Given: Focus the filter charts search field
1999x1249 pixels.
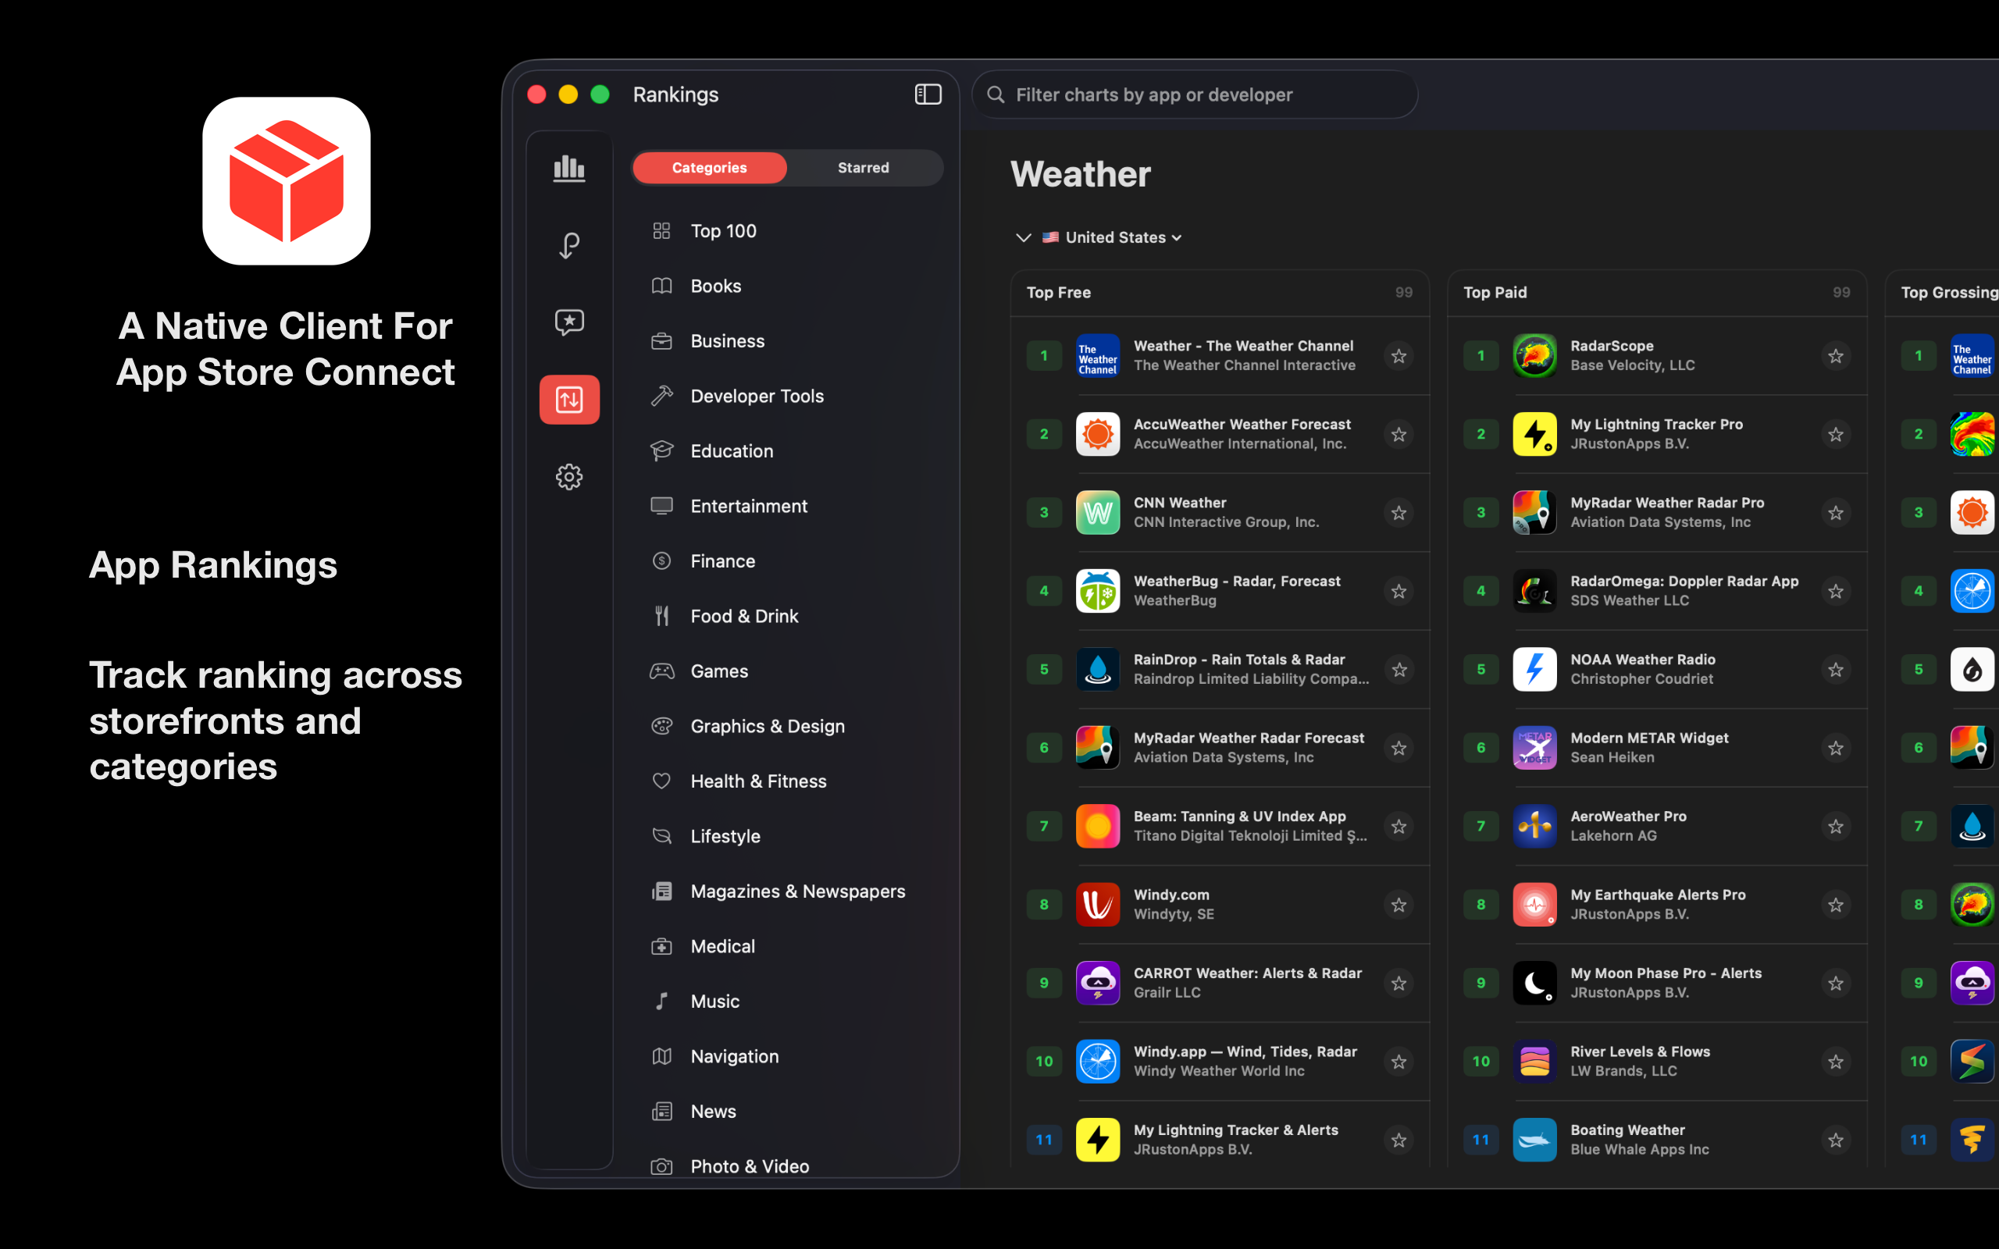Looking at the screenshot, I should [x=1195, y=95].
